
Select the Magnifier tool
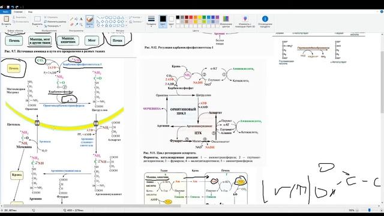(81, 24)
